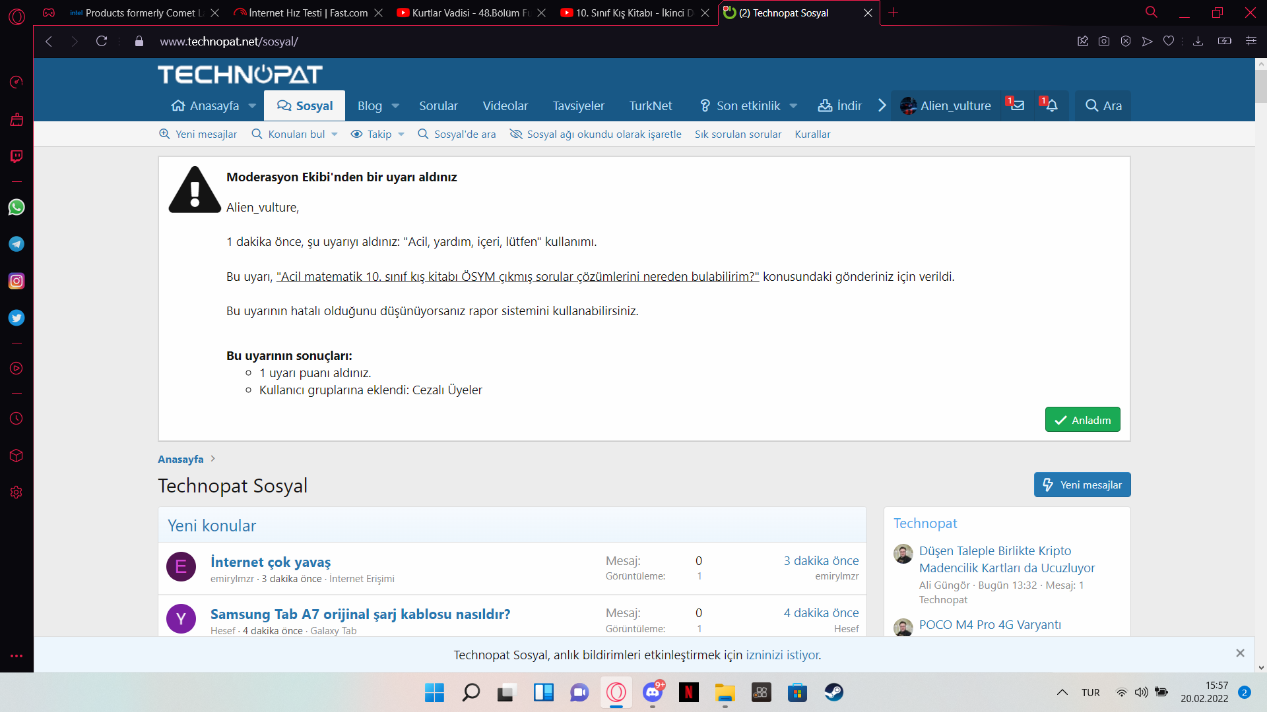The width and height of the screenshot is (1267, 712).
Task: Open Twitter sidebar panel
Action: [x=16, y=318]
